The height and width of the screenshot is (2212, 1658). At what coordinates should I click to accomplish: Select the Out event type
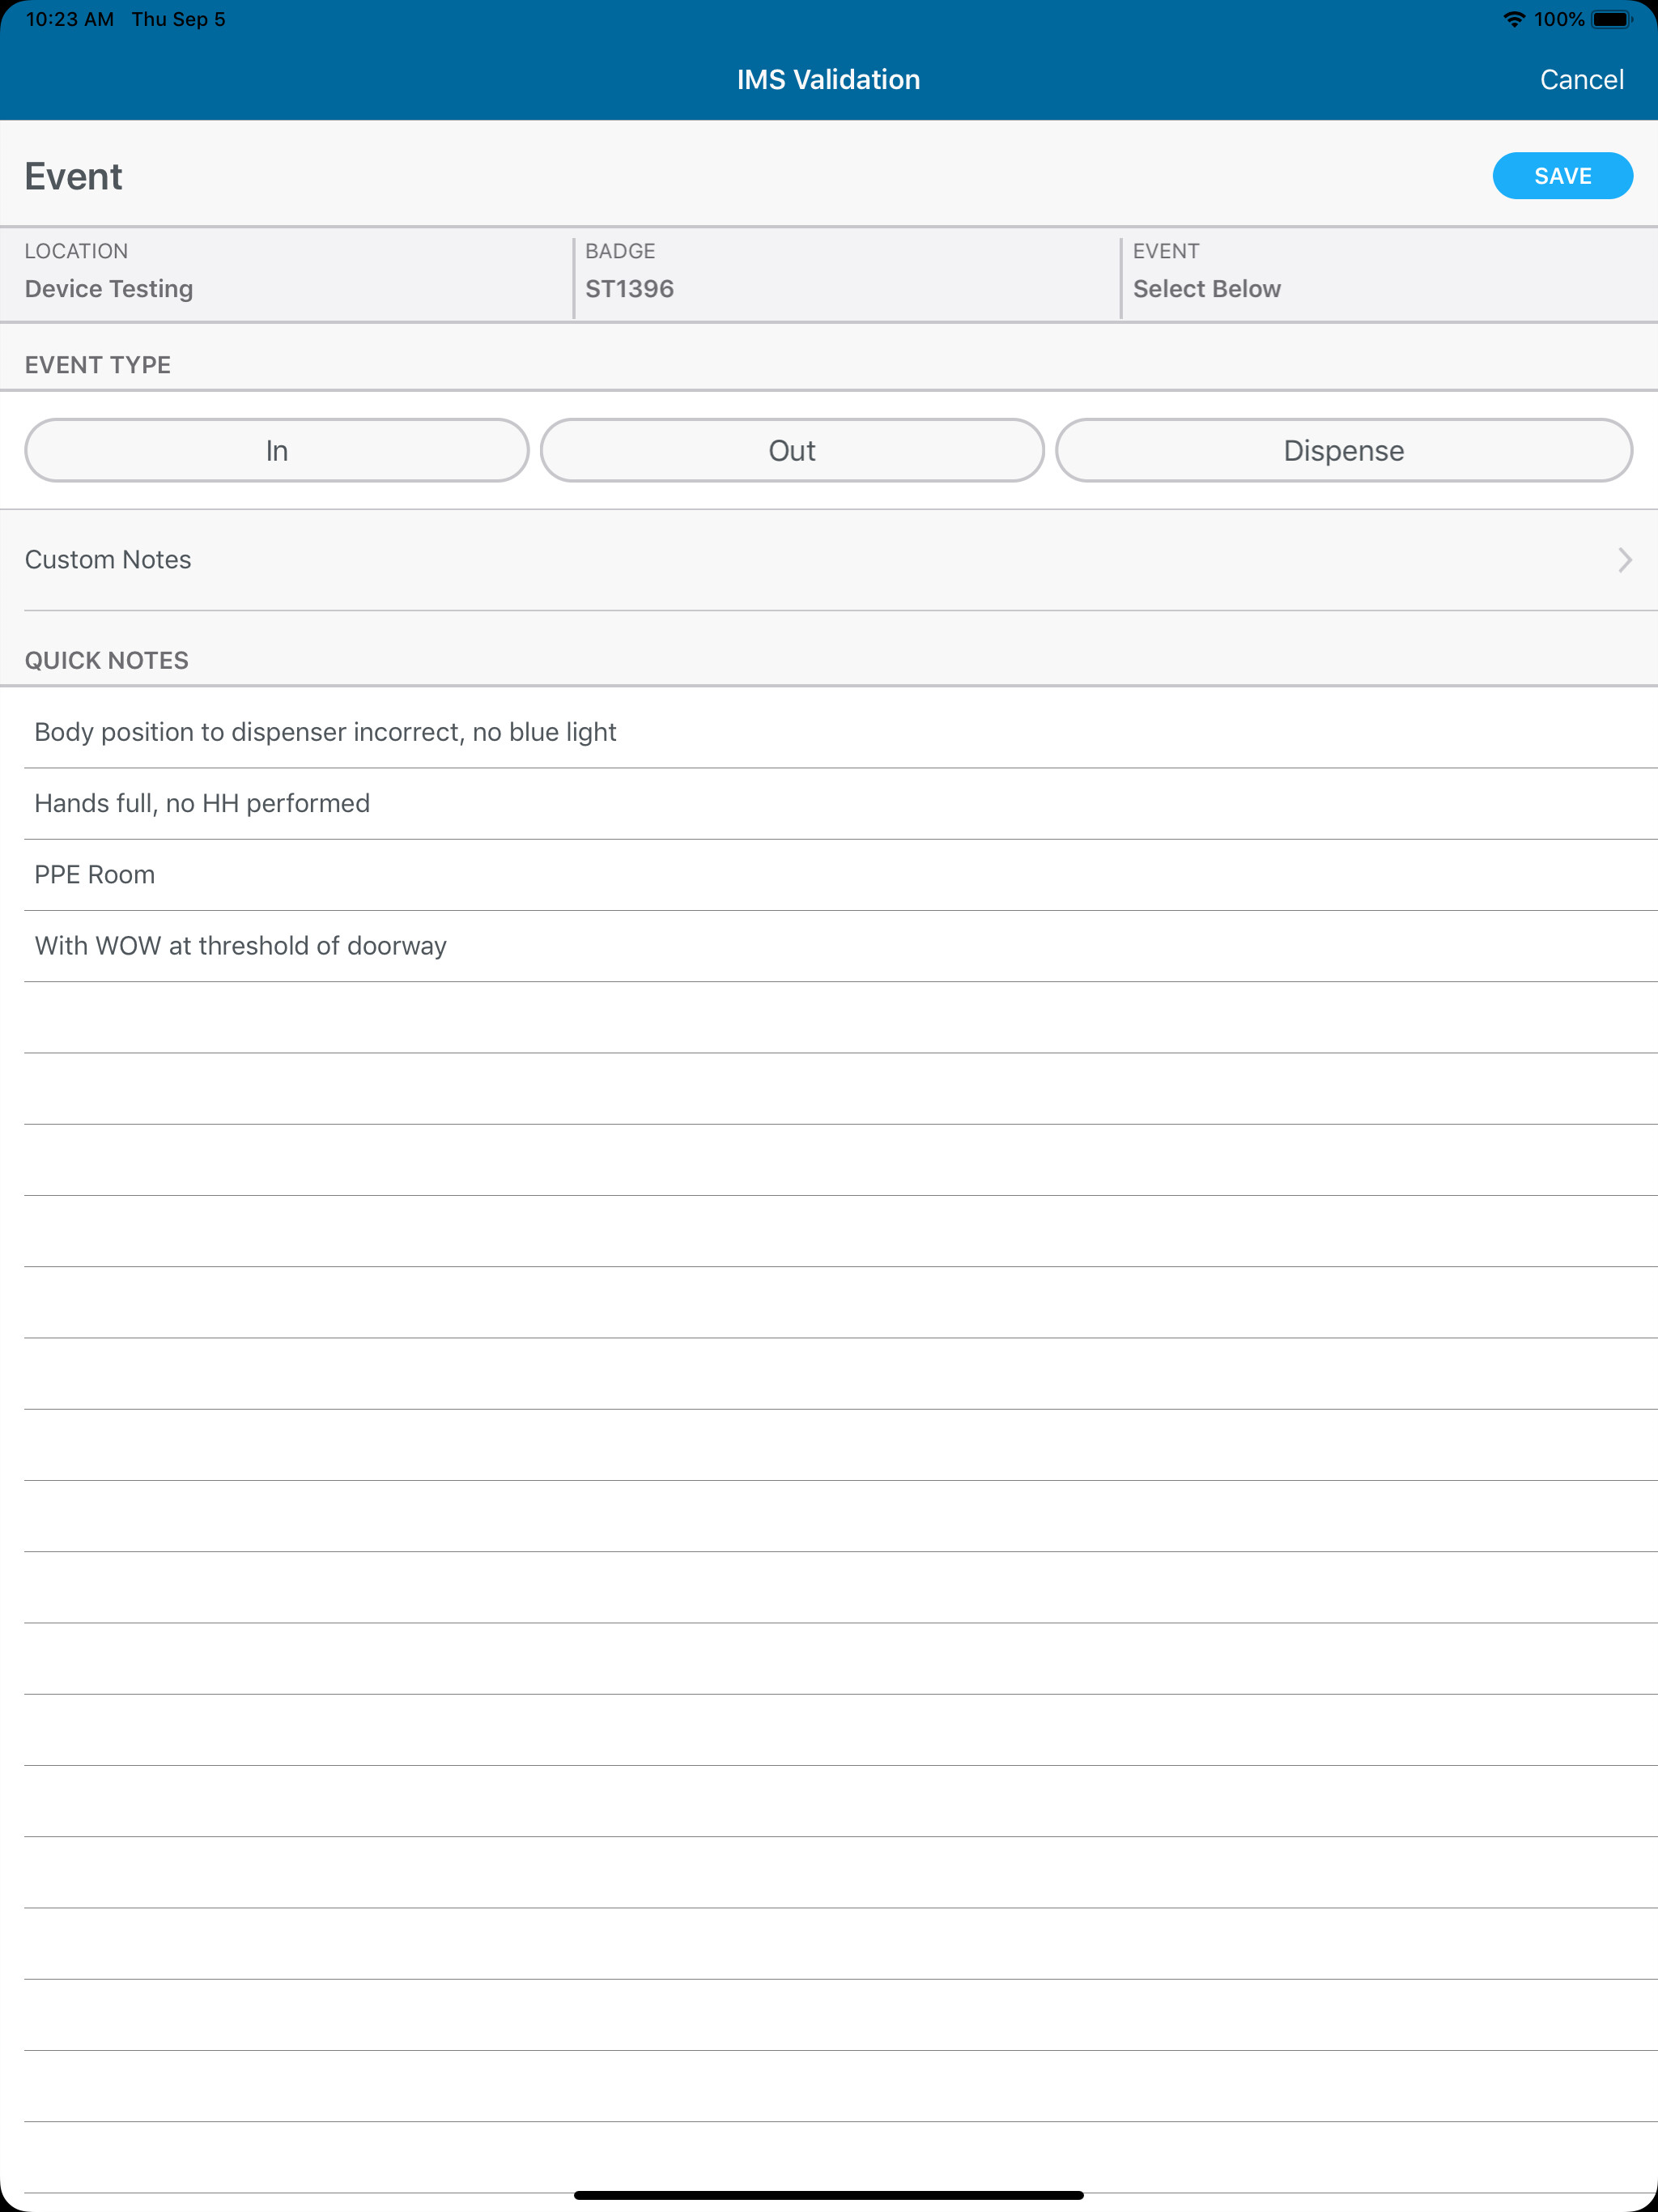tap(792, 450)
